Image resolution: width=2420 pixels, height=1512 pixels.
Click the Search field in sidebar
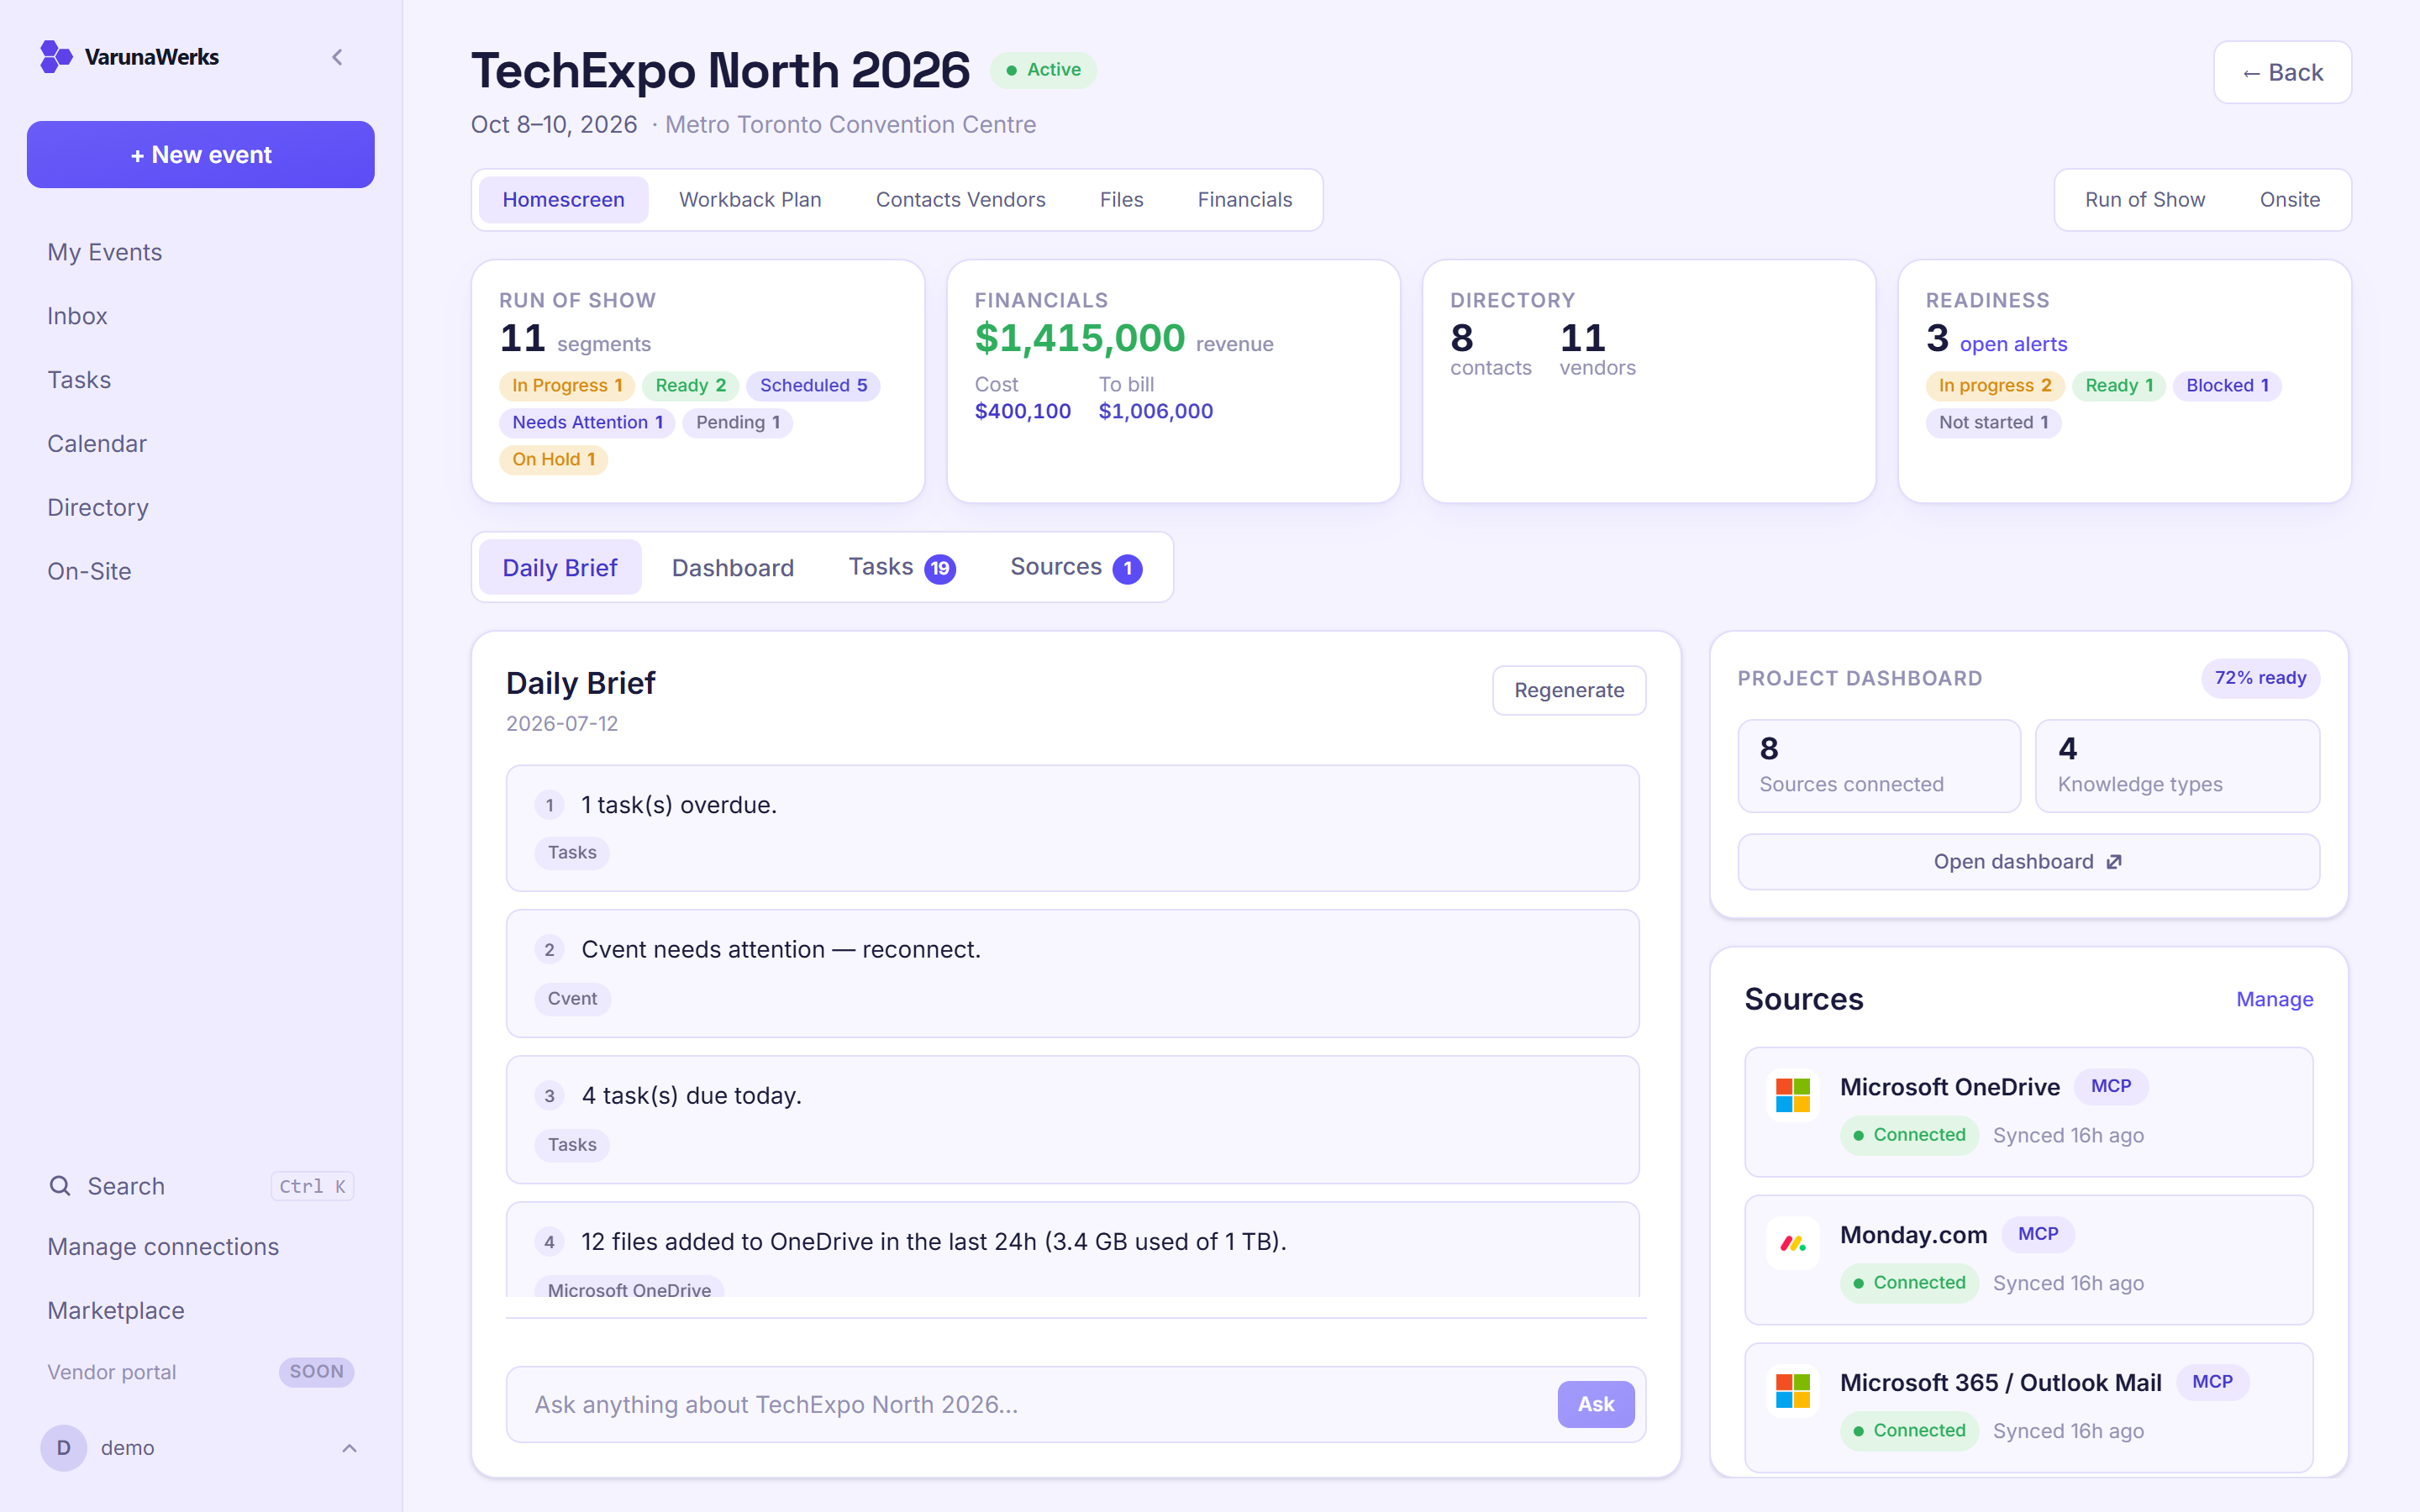[x=201, y=1186]
